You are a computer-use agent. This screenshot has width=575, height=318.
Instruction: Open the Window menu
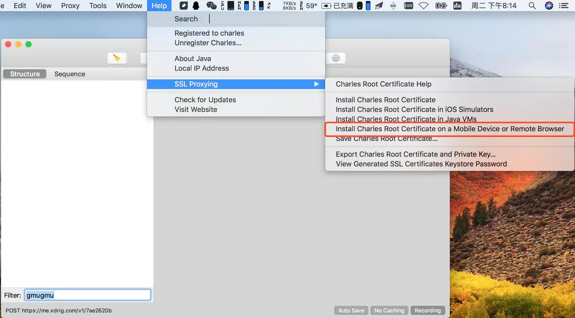(129, 6)
